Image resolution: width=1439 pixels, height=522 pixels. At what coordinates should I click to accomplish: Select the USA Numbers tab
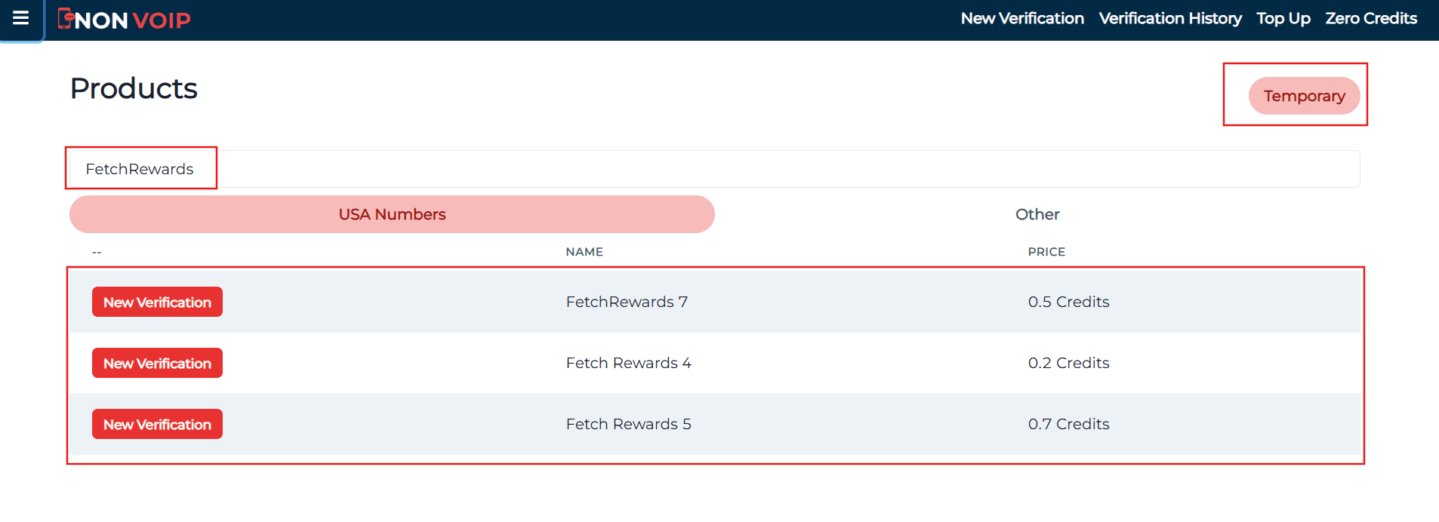pyautogui.click(x=392, y=214)
